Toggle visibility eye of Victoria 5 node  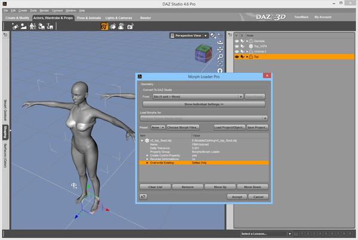pyautogui.click(x=237, y=51)
